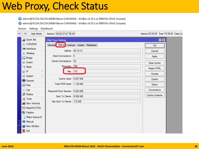
Task: Open the Access rules button
Action: pyautogui.click(x=155, y=74)
